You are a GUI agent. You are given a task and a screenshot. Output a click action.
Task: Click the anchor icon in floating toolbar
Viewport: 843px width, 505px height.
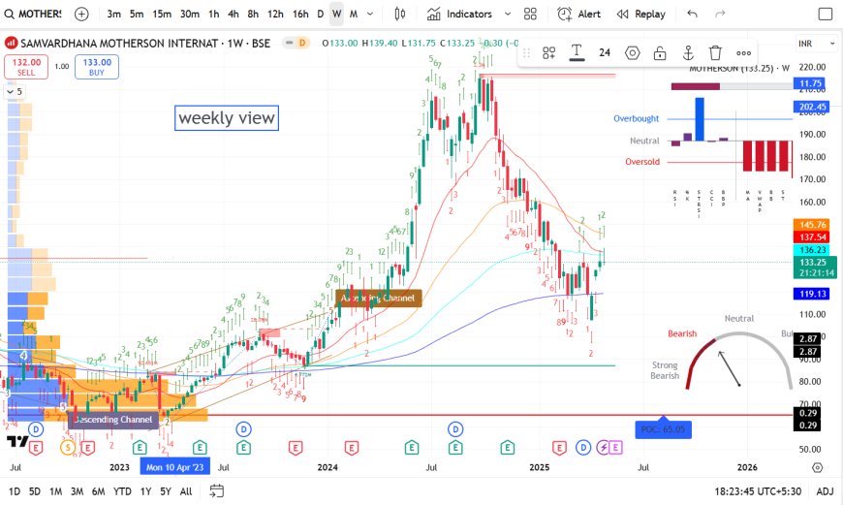tap(688, 52)
